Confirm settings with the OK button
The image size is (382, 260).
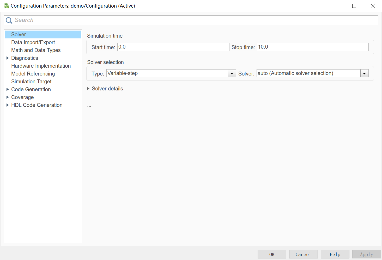[x=272, y=255]
